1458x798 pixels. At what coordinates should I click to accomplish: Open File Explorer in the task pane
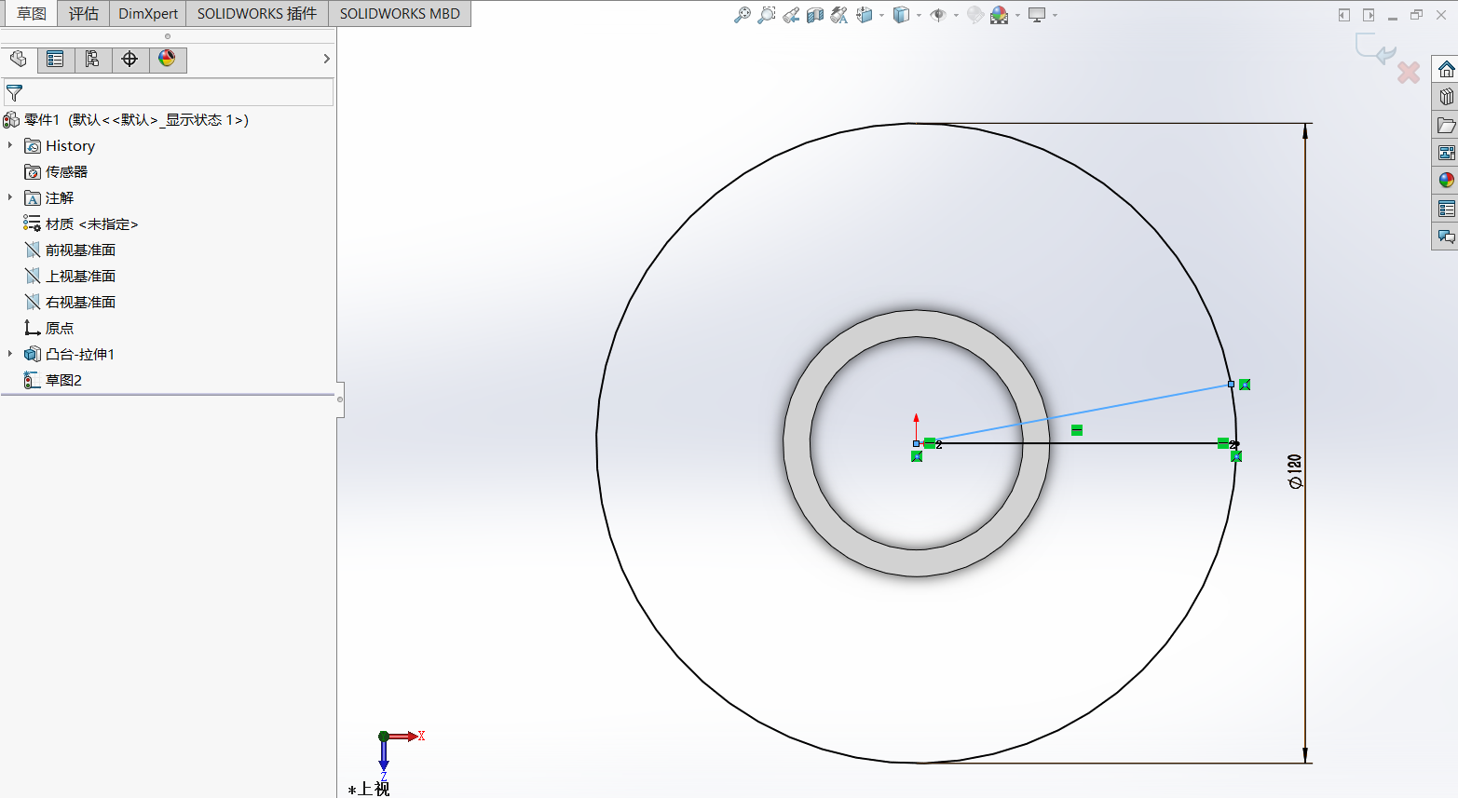(x=1446, y=125)
